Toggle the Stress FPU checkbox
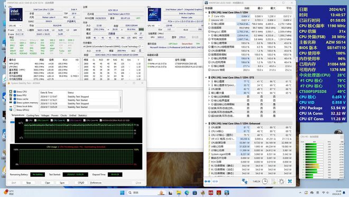Viewport: 349px width, 197px height. pyautogui.click(x=15, y=95)
